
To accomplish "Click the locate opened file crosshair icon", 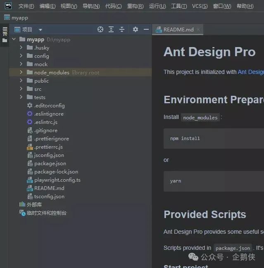I will [x=100, y=29].
